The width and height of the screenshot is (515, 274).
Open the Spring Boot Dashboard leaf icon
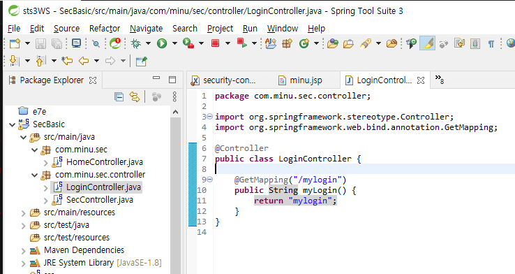pyautogui.click(x=115, y=43)
